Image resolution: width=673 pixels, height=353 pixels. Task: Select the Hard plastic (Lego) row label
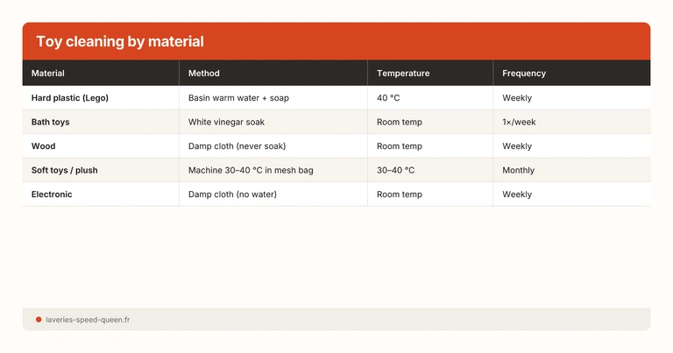point(70,98)
